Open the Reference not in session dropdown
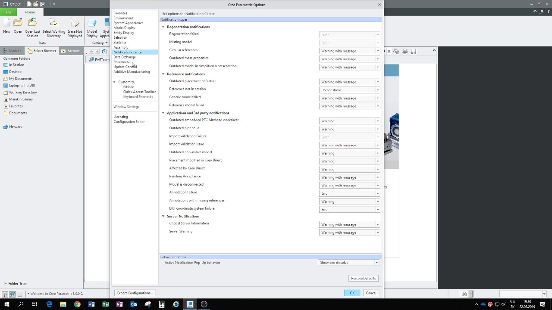Screen dimensions: 552x310 [350, 90]
